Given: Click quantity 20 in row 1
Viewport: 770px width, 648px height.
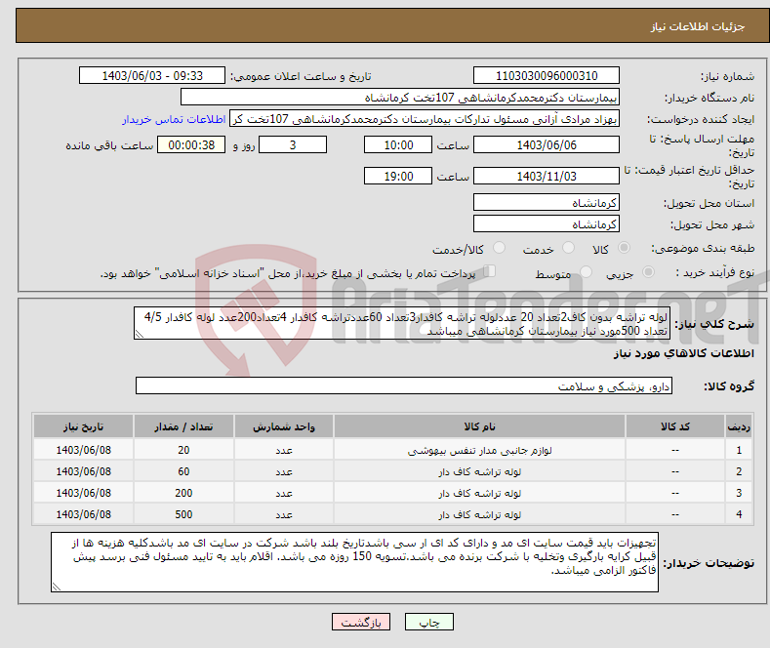Looking at the screenshot, I should pos(183,450).
